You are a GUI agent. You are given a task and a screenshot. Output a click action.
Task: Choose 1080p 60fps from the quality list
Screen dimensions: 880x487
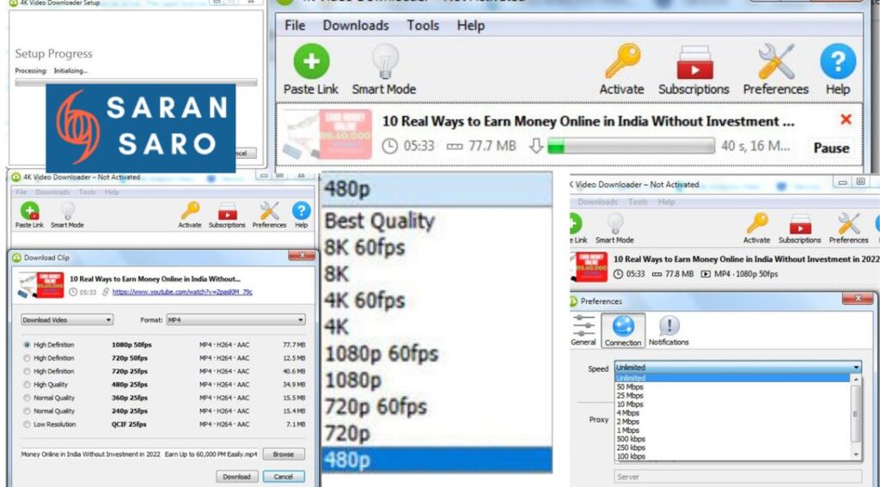click(382, 353)
